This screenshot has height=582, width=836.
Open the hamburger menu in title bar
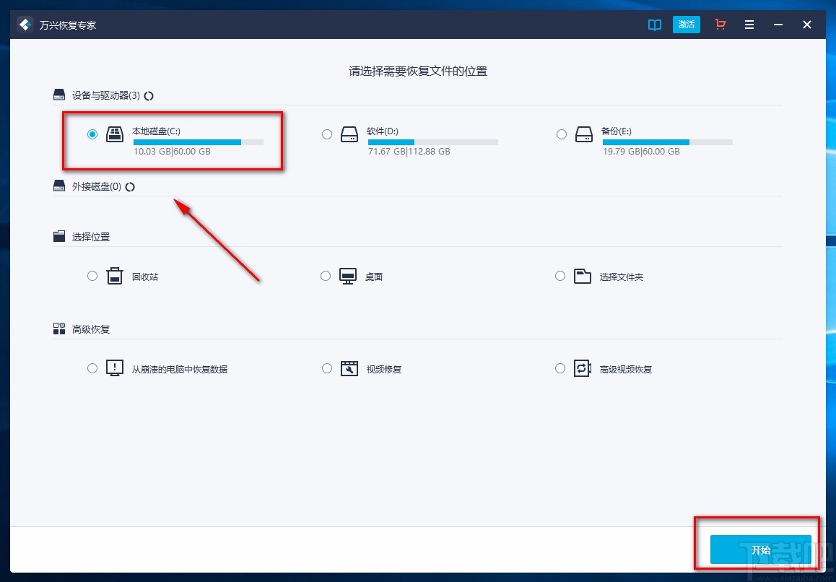[749, 24]
